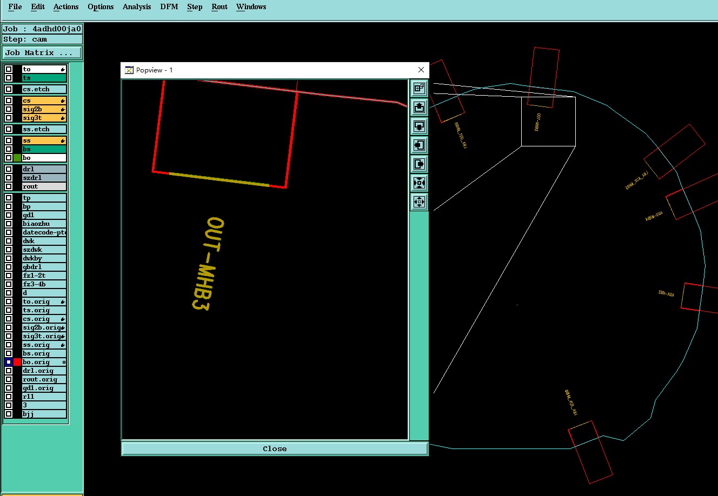This screenshot has height=496, width=718.
Task: Open the Windows menu
Action: coord(251,7)
